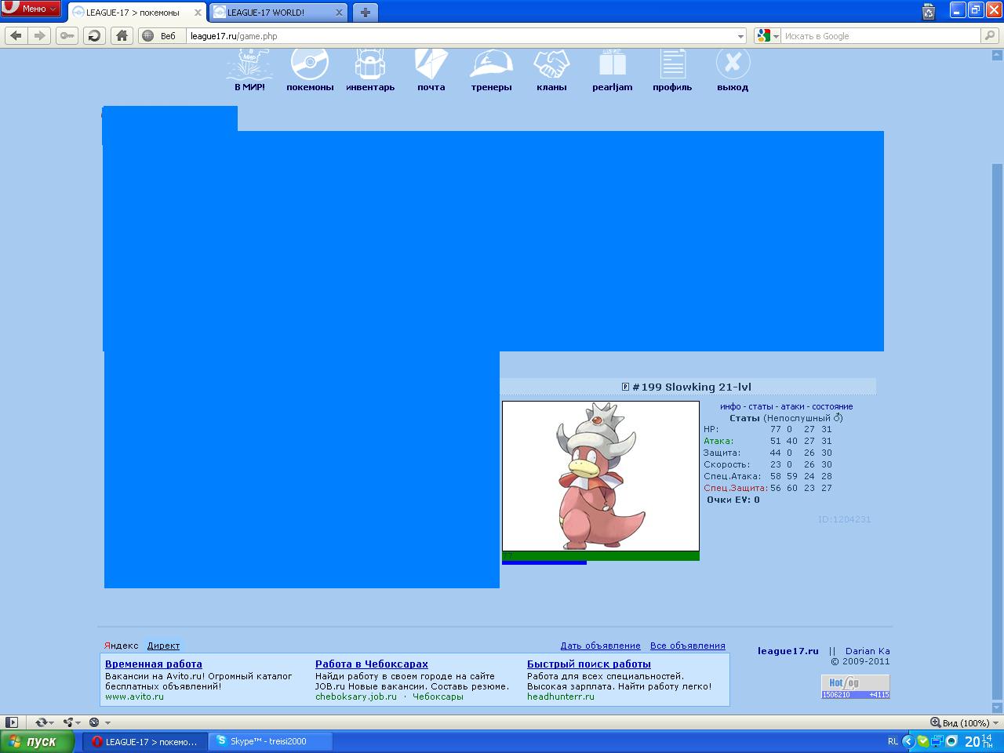Click the "Все объявления" link

point(688,646)
